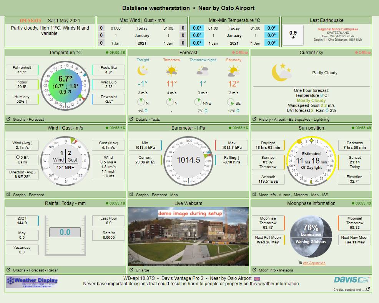Viewport: 379px width, 303px height.
Task: Open the Airport link under Current sky
Action: (280, 120)
